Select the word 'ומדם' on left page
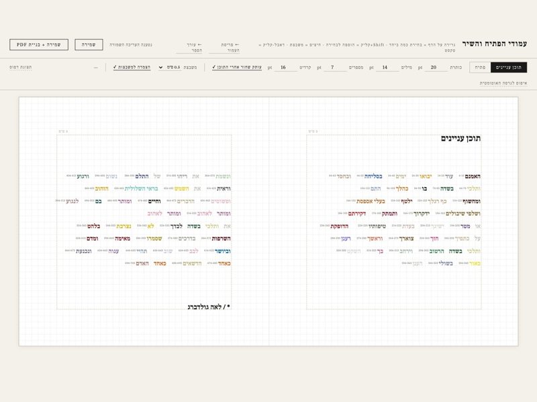Image resolution: width=537 pixels, height=402 pixels. point(93,239)
